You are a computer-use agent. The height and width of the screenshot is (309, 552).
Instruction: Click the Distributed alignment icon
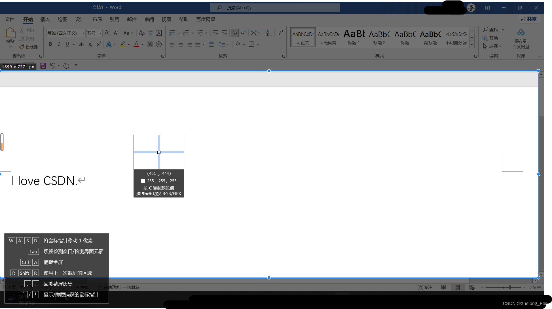(211, 44)
